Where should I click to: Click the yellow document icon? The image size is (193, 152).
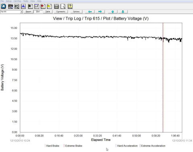(49, 6)
